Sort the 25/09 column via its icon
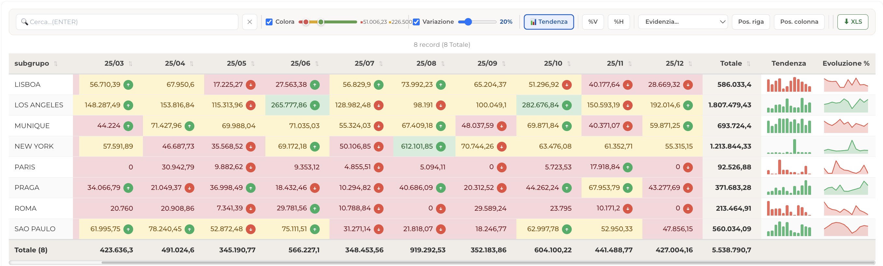 [x=504, y=64]
